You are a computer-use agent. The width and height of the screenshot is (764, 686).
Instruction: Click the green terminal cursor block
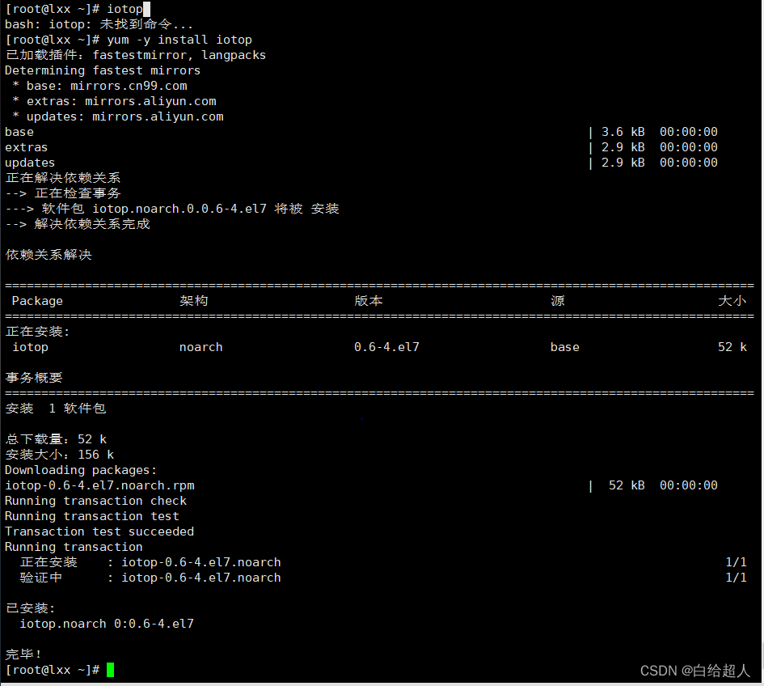point(110,670)
